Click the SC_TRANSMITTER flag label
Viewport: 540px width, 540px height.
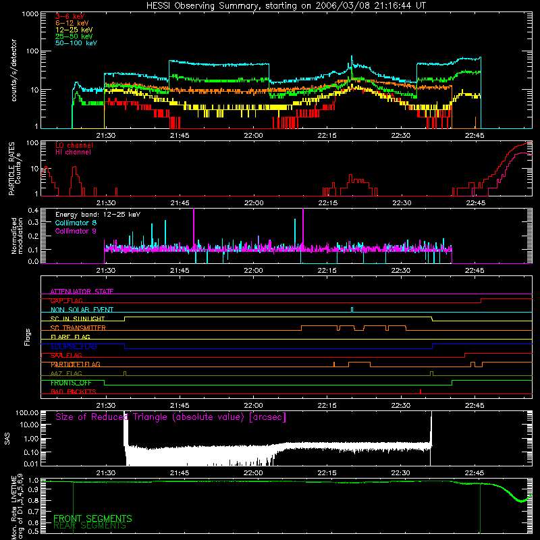tap(78, 328)
